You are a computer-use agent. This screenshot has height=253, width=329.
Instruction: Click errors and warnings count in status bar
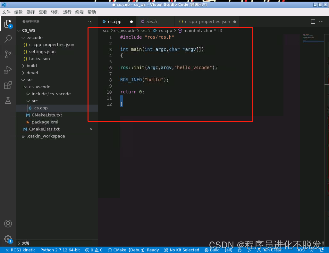(x=94, y=250)
